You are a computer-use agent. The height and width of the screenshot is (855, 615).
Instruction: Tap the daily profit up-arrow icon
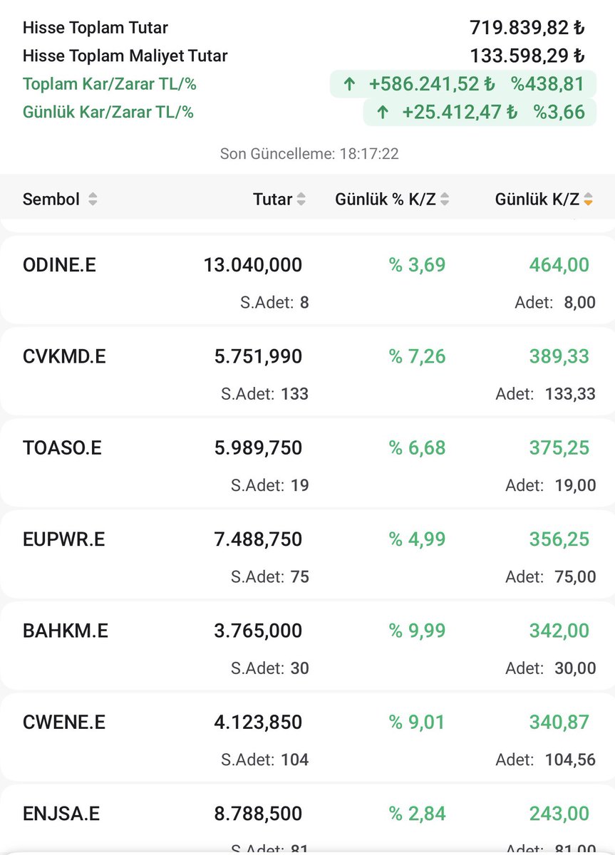coord(383,112)
